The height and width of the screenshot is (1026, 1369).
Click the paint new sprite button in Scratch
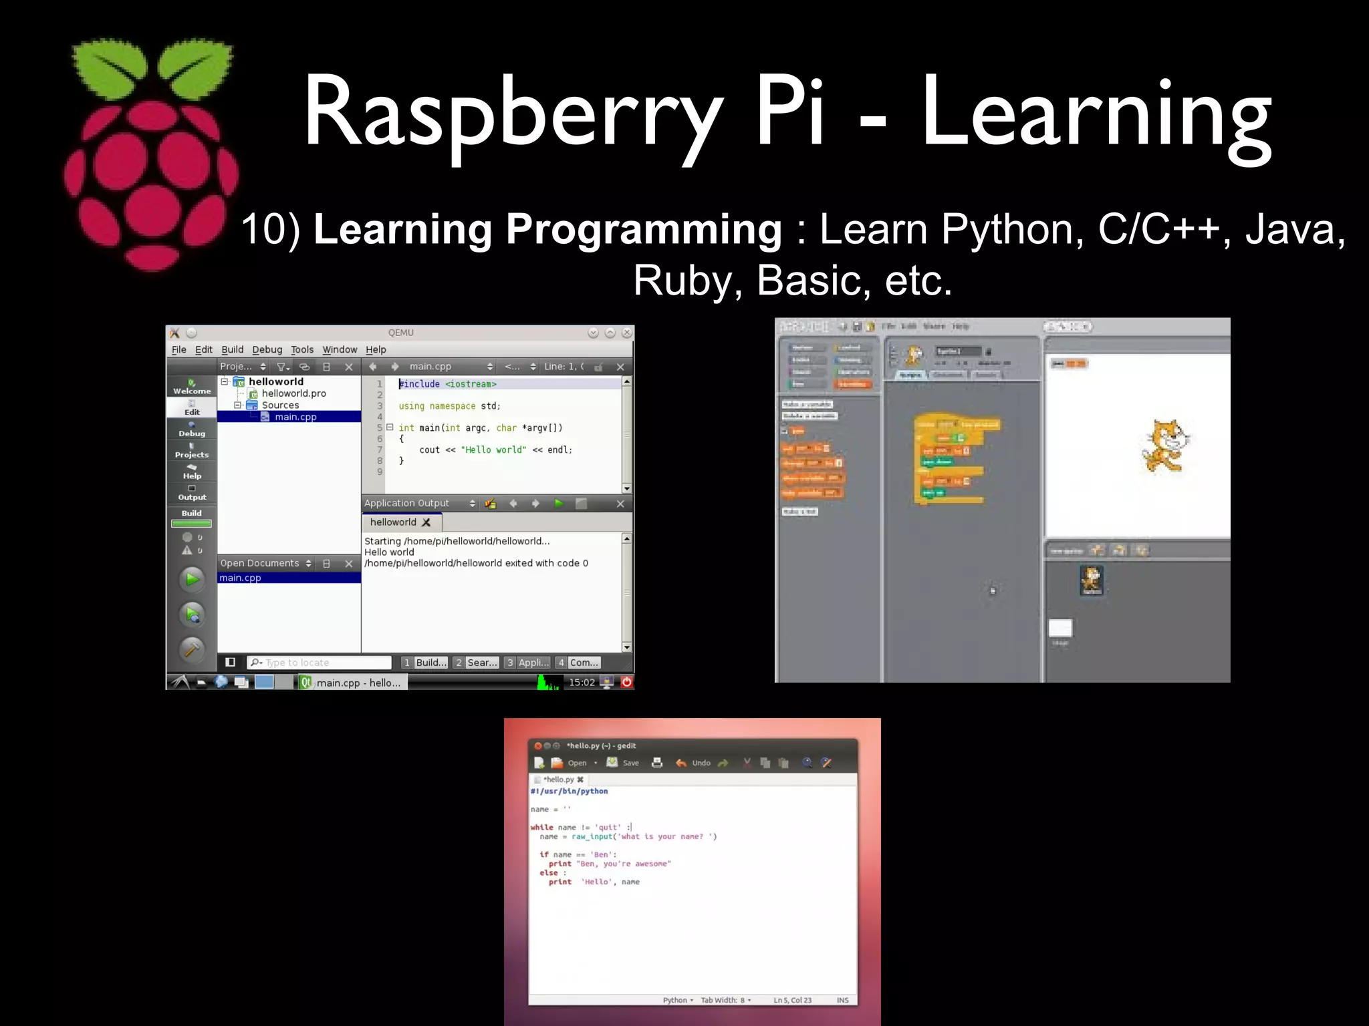[x=1097, y=550]
